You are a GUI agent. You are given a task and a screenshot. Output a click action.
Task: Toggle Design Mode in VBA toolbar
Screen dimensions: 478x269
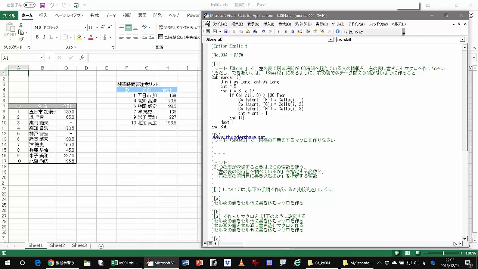tap(299, 32)
